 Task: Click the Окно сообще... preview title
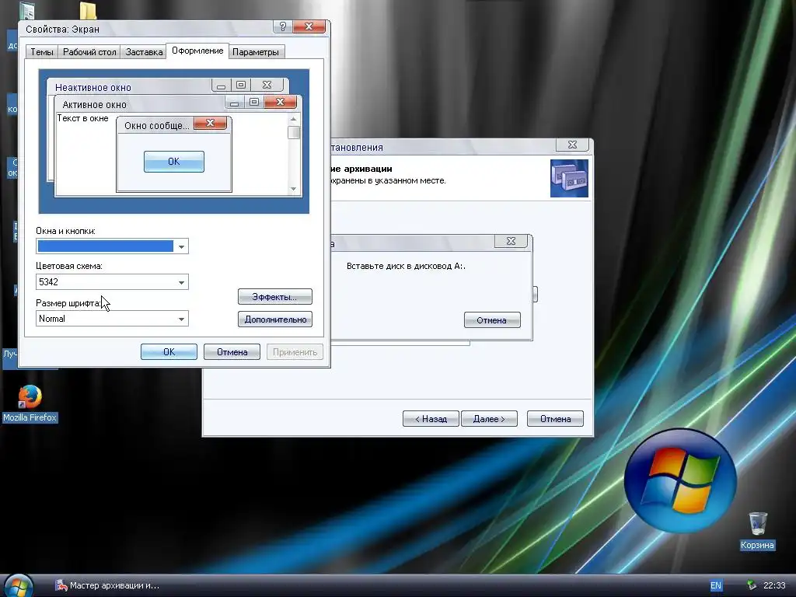[156, 125]
